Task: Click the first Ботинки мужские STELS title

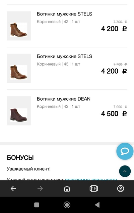Action: (x=64, y=14)
